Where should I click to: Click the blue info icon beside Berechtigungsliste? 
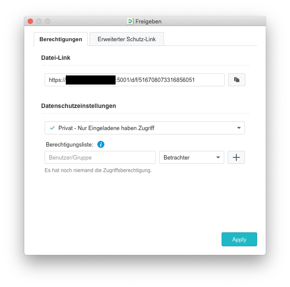(x=101, y=144)
